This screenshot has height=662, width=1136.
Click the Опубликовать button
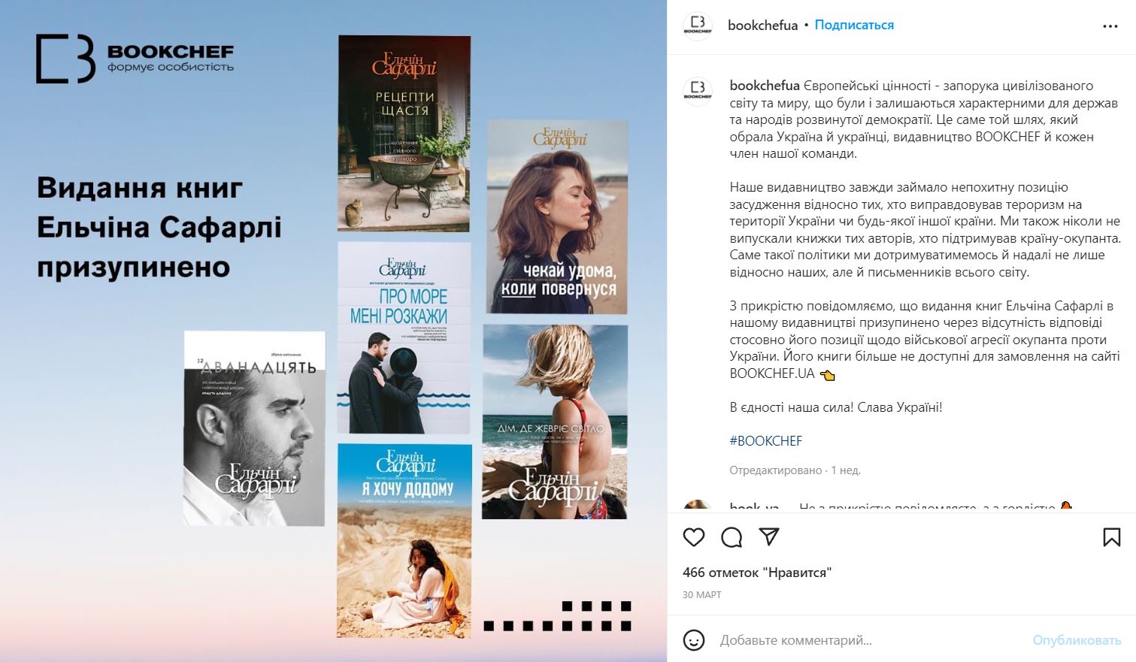pos(1077,640)
